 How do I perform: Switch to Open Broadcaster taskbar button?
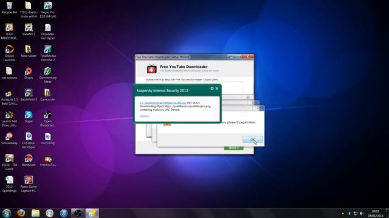tap(78, 213)
